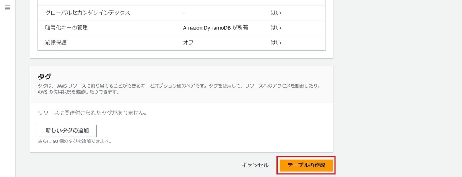Click the リソースに関連付けられたタグがありません message

pos(93,113)
